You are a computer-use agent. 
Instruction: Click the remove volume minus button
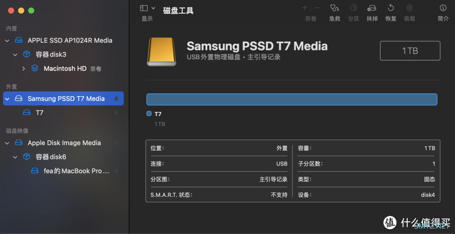pos(317,8)
